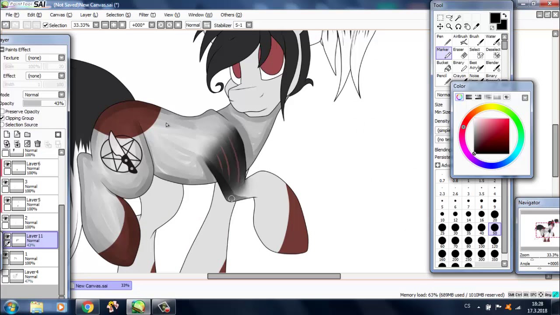Select the Color Picker eyedropper tool
This screenshot has height=315, width=560.
(476, 27)
